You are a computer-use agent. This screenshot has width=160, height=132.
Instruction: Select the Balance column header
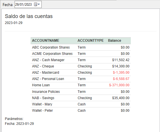[115, 41]
